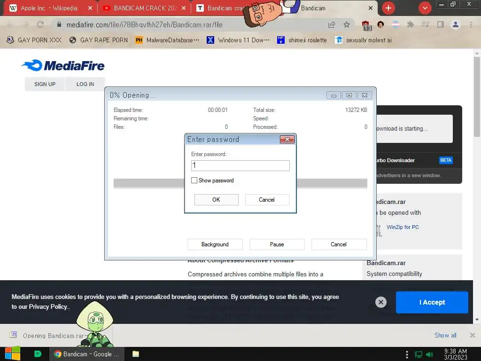Screen dimensions: 481x361
Task: Open Chrome's three-dot menu
Action: 471,24
